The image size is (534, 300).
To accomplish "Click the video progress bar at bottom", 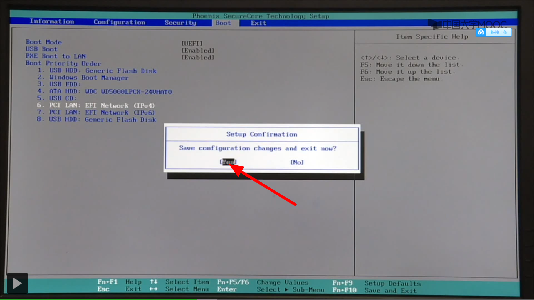I will 267,299.
